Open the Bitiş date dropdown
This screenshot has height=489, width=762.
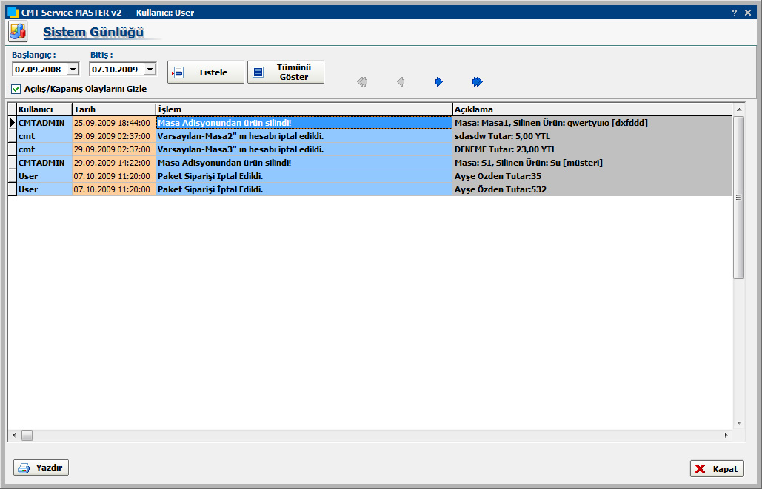point(150,70)
